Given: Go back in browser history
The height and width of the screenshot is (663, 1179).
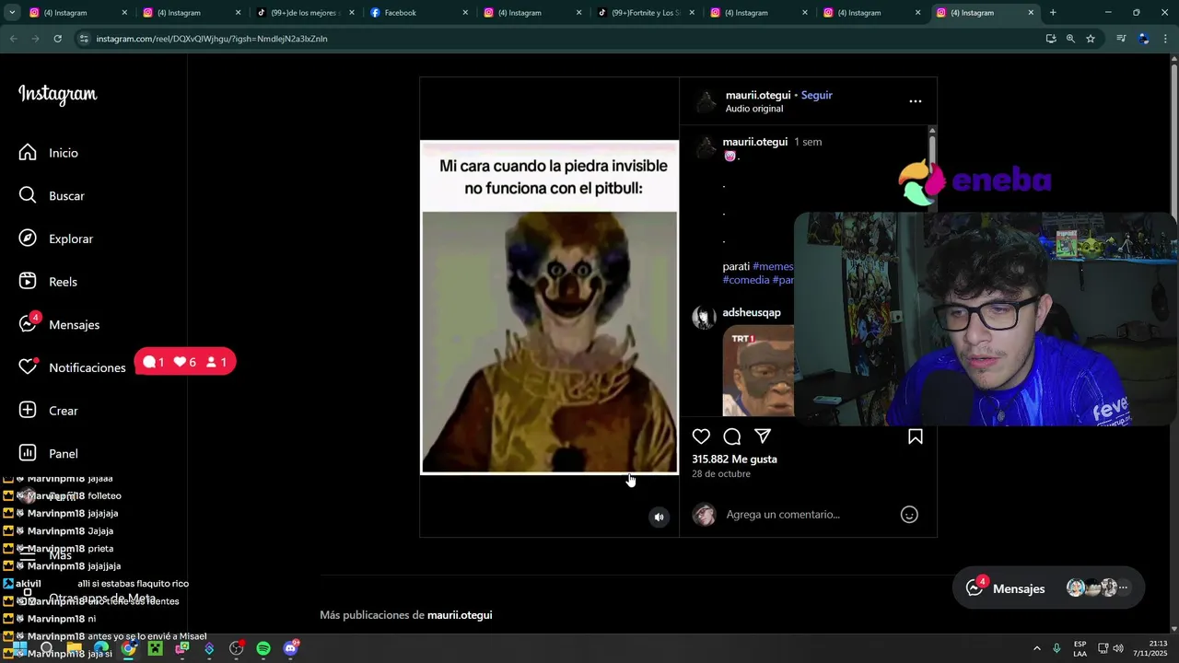Looking at the screenshot, I should coord(13,39).
